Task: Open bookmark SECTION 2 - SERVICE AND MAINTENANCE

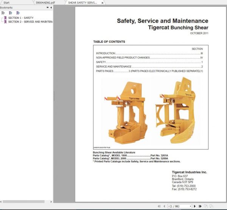Action: pyautogui.click(x=30, y=22)
